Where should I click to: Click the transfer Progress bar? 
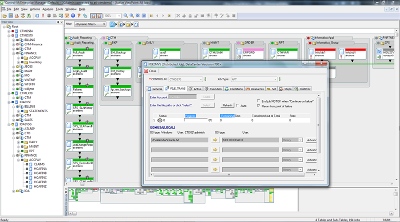196,120
